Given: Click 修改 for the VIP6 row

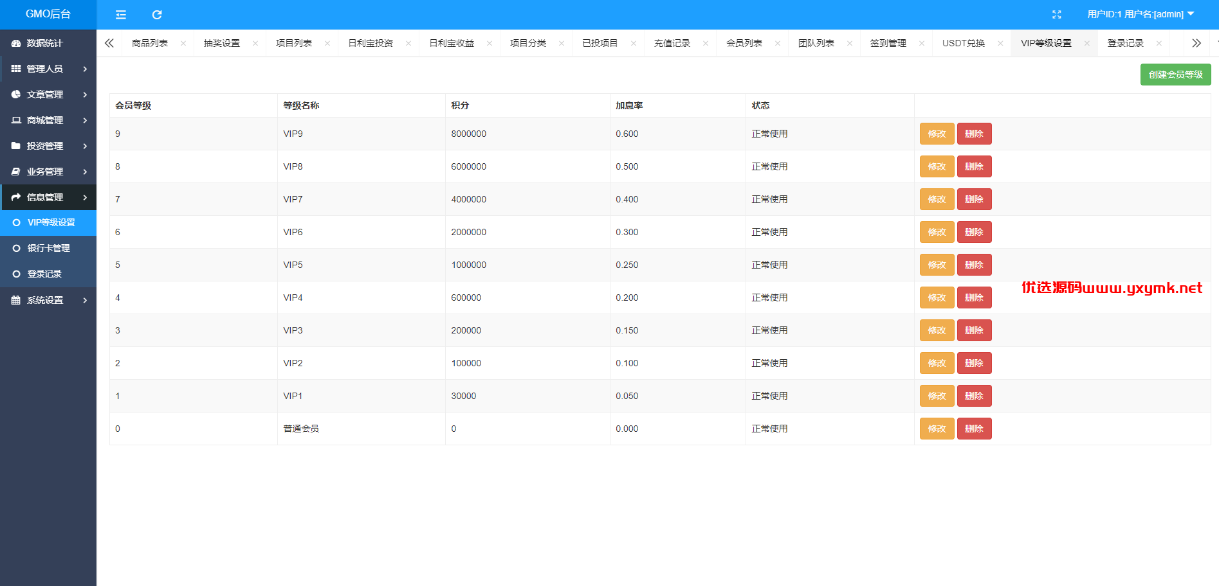Looking at the screenshot, I should tap(937, 232).
